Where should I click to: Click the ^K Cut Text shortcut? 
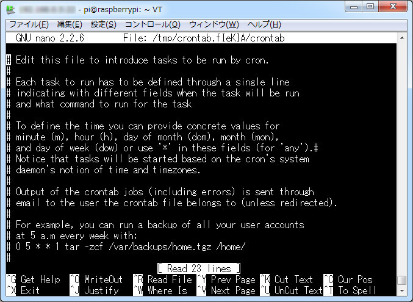coord(287,279)
